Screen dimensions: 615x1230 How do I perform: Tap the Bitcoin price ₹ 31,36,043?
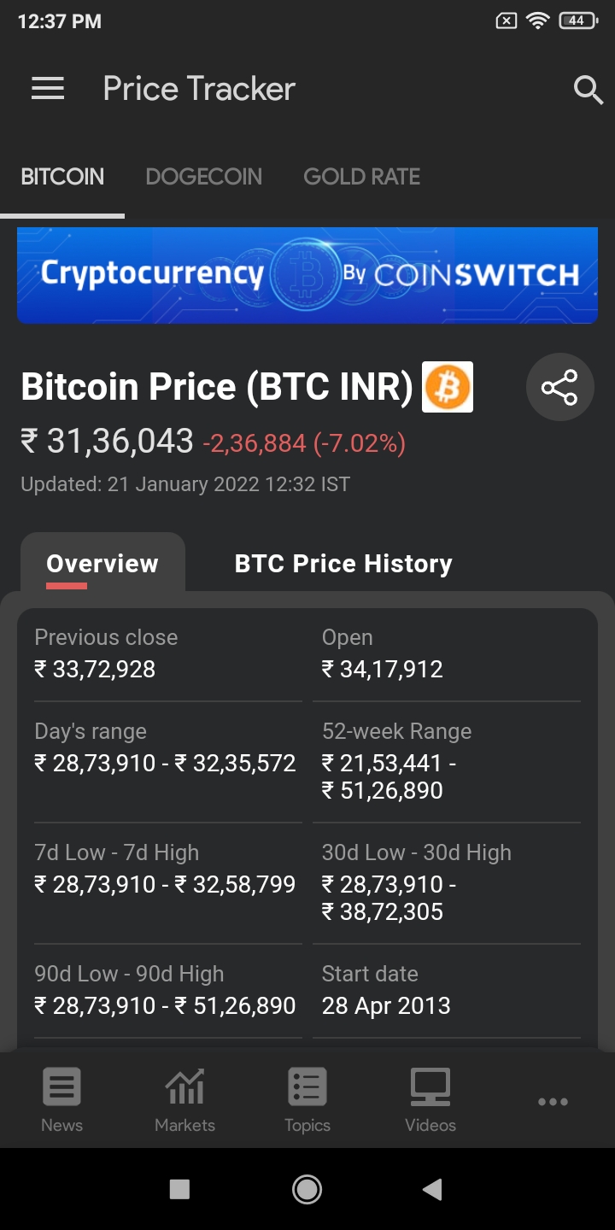(108, 442)
